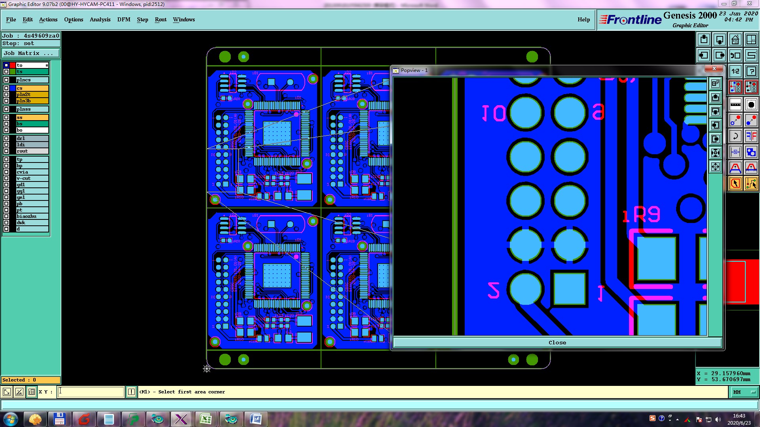Click the question mark help icon
The width and height of the screenshot is (760, 427).
point(751,71)
